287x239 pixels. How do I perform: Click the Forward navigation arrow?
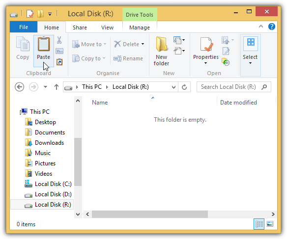point(34,87)
